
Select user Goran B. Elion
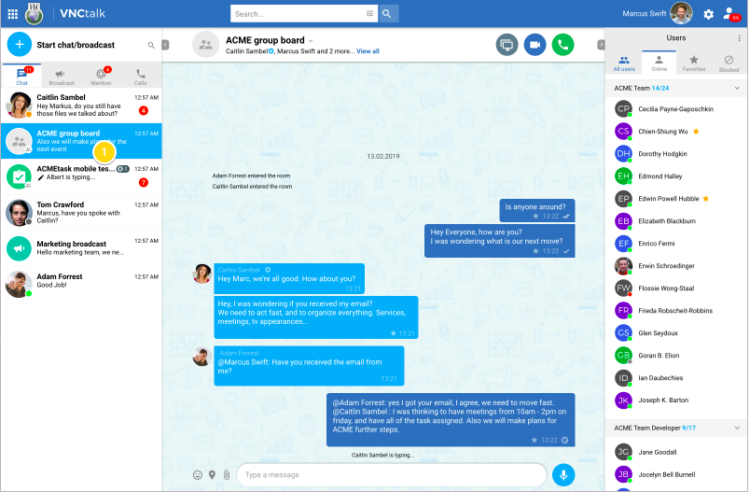click(x=675, y=356)
